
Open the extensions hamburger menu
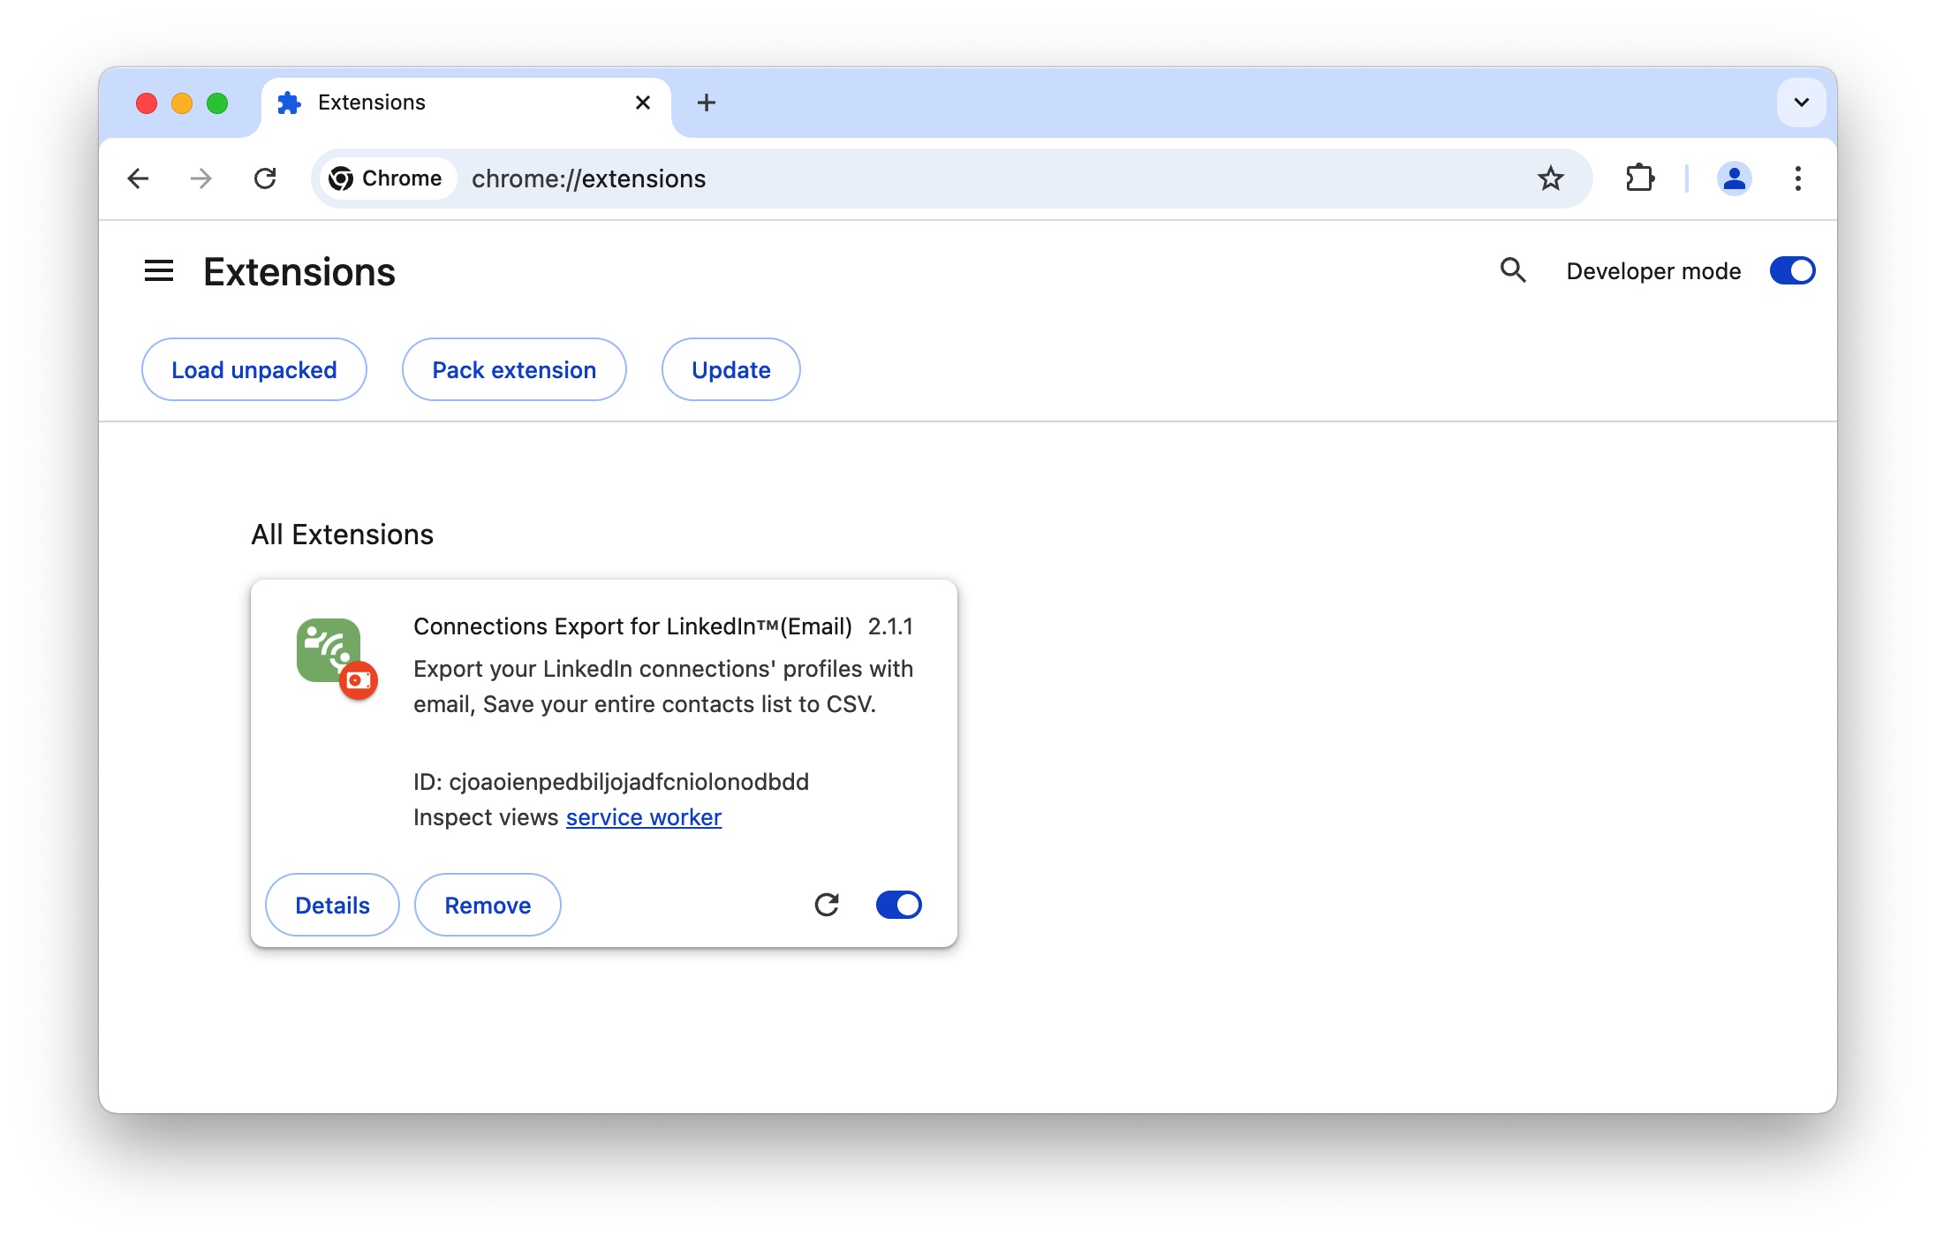pos(159,270)
